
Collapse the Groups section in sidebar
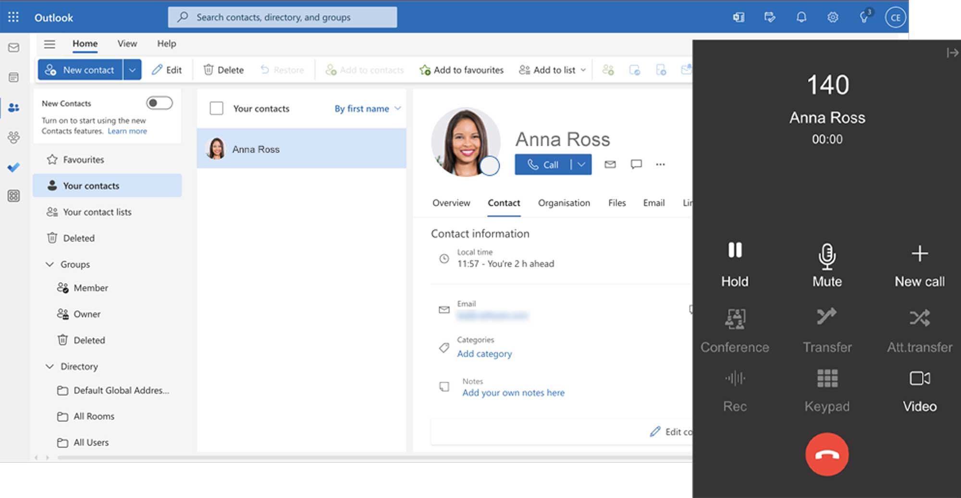click(49, 264)
